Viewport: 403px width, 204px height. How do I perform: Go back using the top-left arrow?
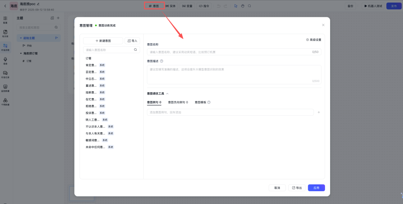[5, 6]
